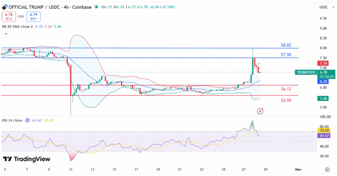Image resolution: width=337 pixels, height=176 pixels.
Task: Open the 4h timeframe symbol title
Action: point(49,7)
